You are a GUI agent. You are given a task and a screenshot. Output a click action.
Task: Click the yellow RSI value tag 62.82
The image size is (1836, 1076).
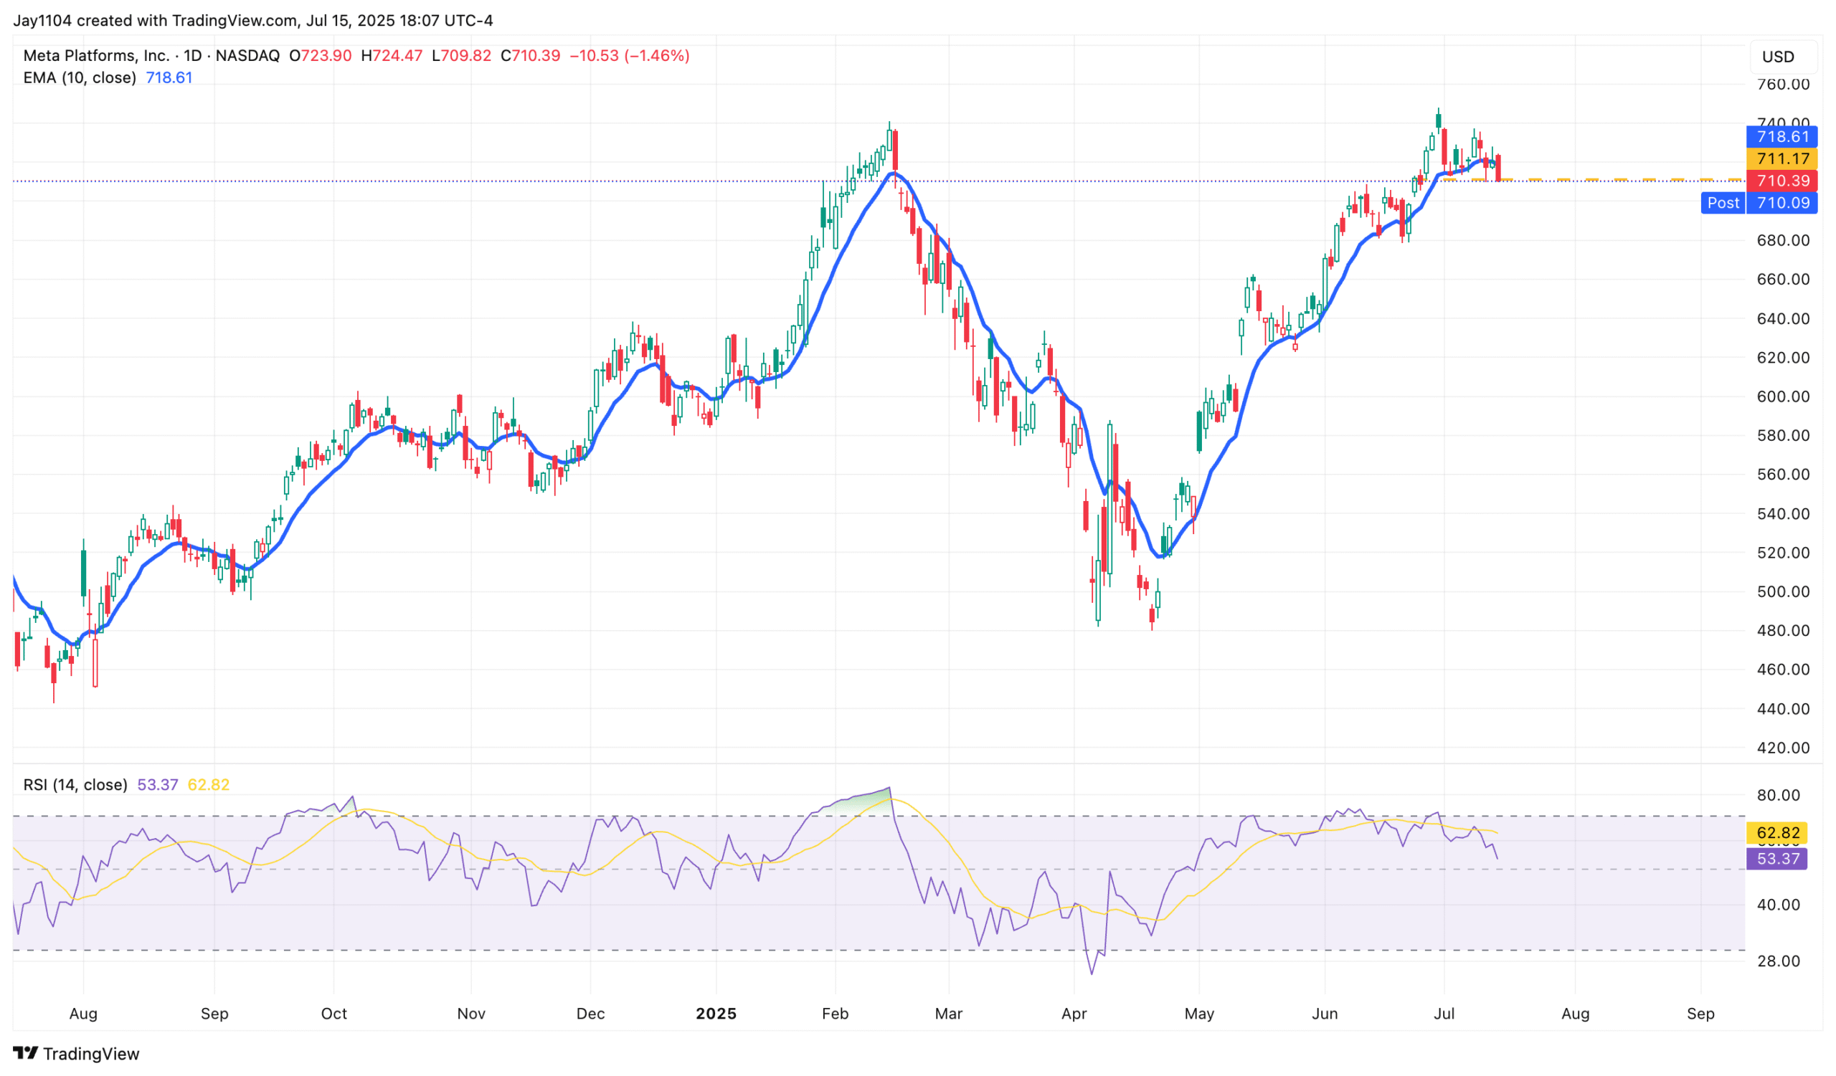click(x=1778, y=834)
